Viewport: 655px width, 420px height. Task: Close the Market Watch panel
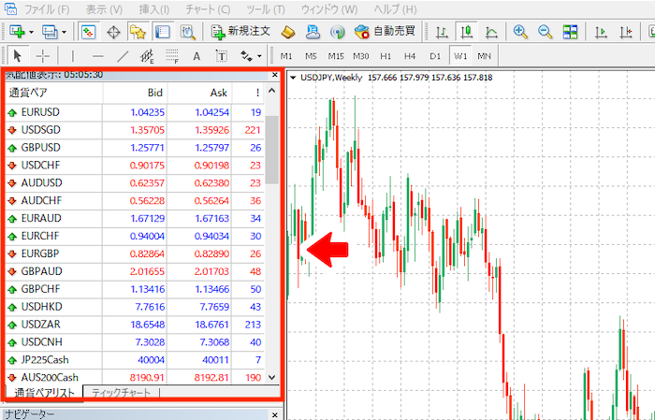tap(274, 76)
